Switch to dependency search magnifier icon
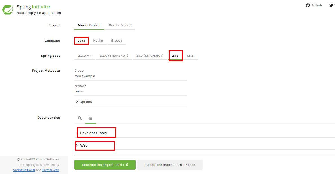The height and width of the screenshot is (174, 335). click(x=80, y=118)
